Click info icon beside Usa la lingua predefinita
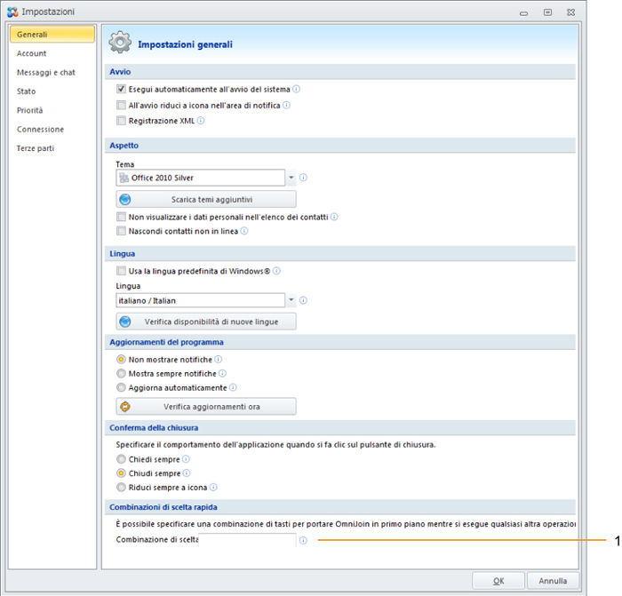This screenshot has width=622, height=596. [276, 271]
